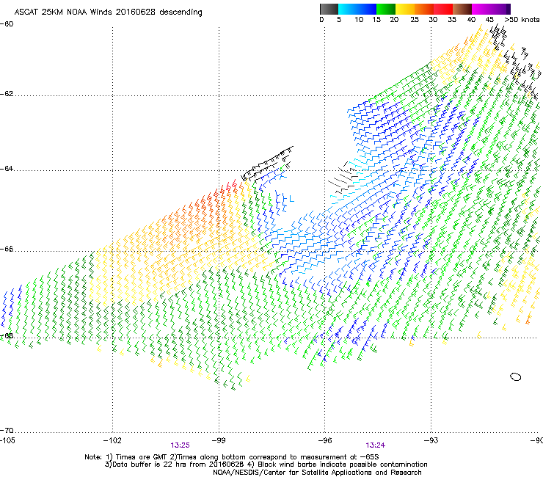This screenshot has height=477, width=543.
Task: Click the latitude label -70
Action: (x=7, y=431)
